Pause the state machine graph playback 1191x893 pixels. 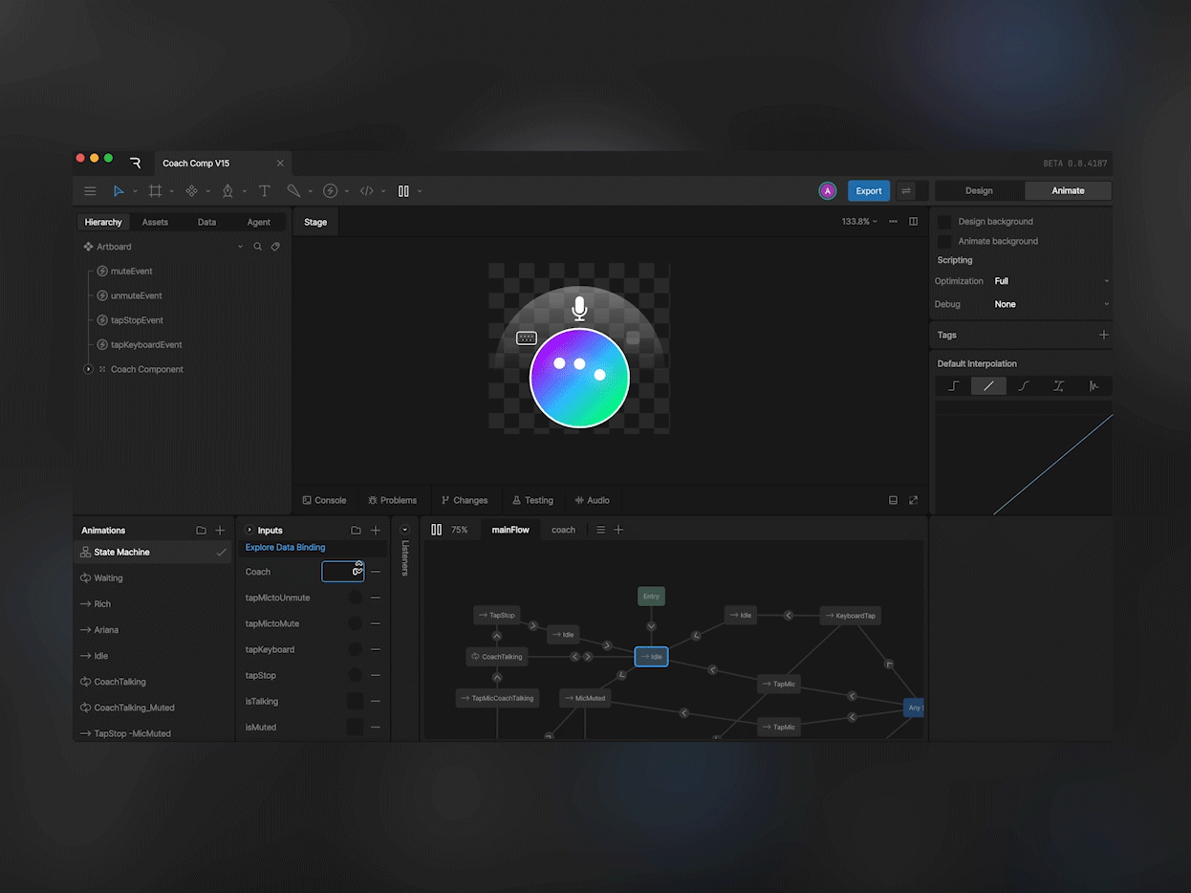click(x=437, y=530)
